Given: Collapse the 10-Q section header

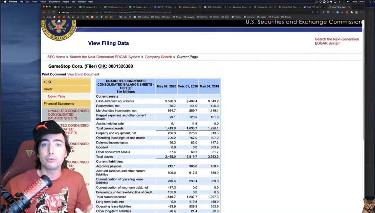Looking at the screenshot, I should 67,82.
